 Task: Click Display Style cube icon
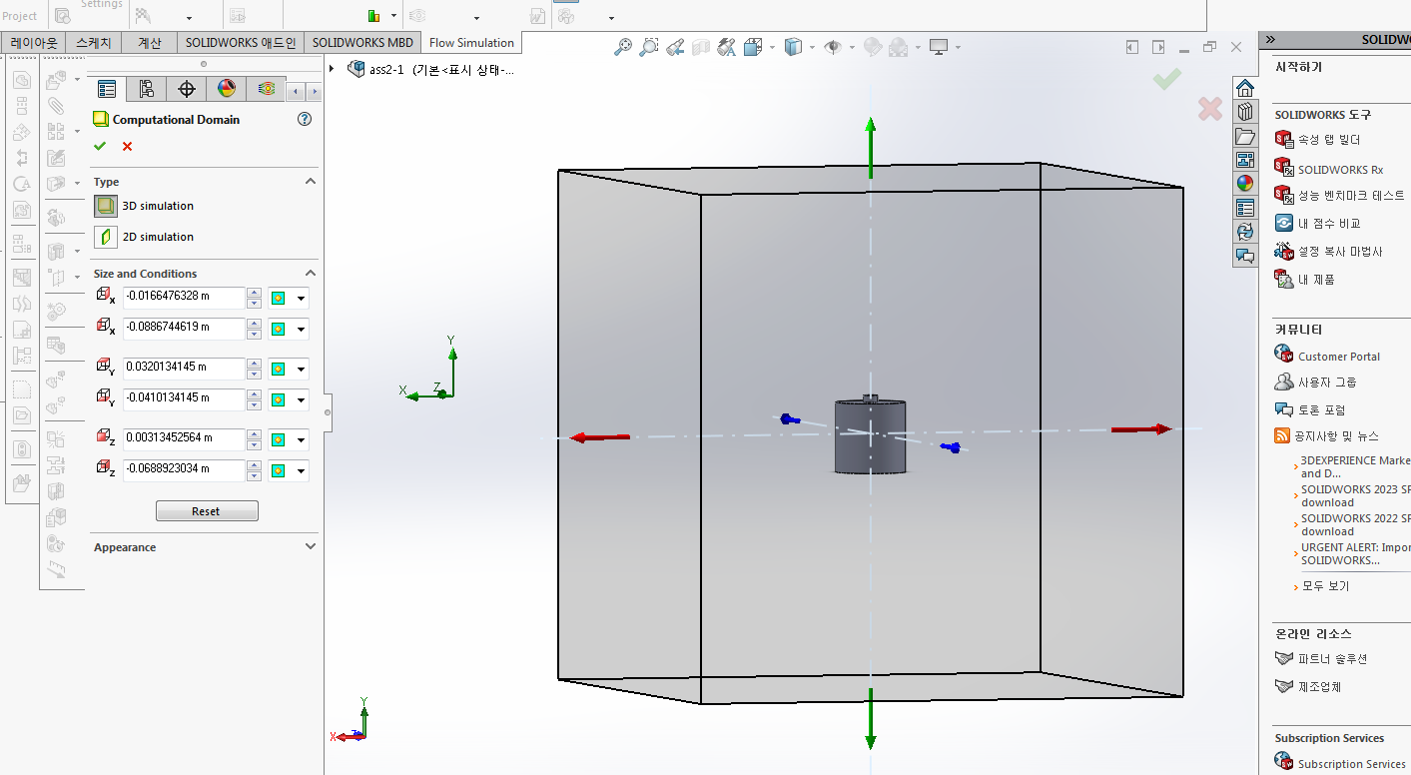pos(794,47)
